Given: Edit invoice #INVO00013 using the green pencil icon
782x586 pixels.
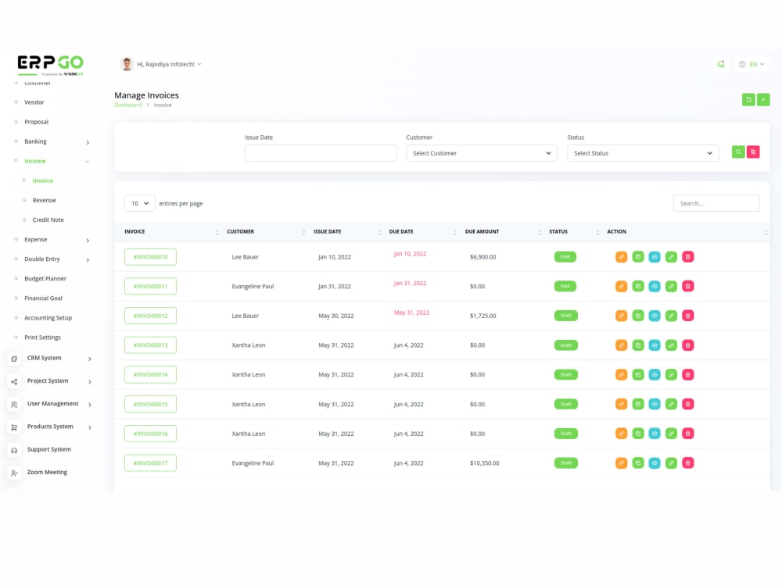Looking at the screenshot, I should (x=671, y=345).
